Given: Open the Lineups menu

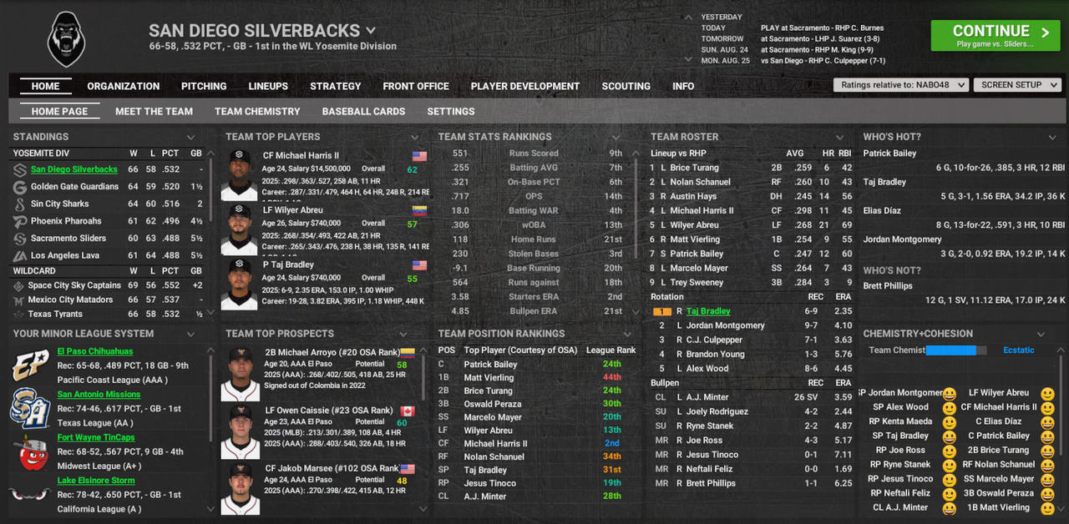Looking at the screenshot, I should (x=268, y=86).
